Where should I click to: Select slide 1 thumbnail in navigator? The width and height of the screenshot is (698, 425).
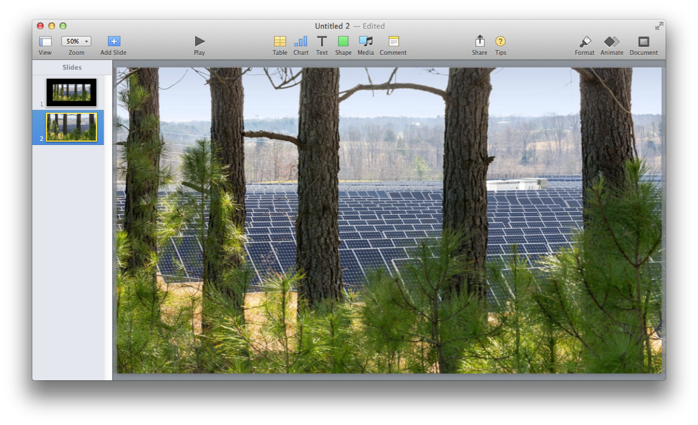(x=71, y=92)
